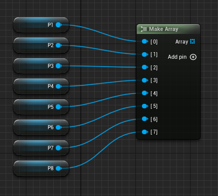Click the [5] input pin on Make Array
218x196 pixels.
tap(145, 106)
